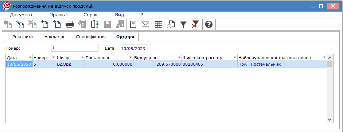Click the table view grid icon

point(158,24)
